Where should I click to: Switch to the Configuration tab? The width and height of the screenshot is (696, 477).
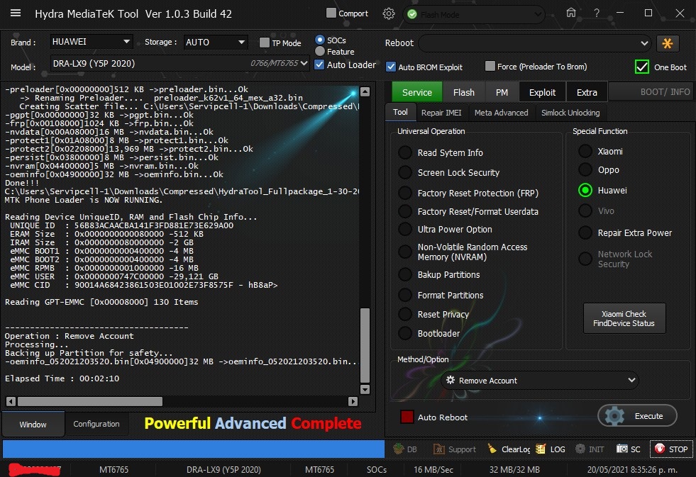pyautogui.click(x=96, y=424)
